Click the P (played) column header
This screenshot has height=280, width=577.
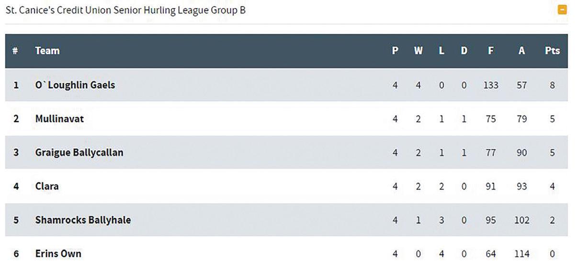pos(395,51)
